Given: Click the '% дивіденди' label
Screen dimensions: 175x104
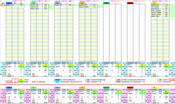Looking at the screenshot, I should click(41, 82).
